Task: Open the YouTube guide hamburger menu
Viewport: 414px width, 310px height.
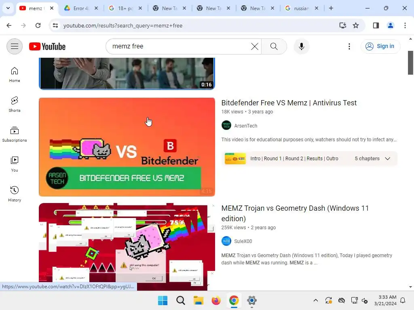Action: point(15,46)
